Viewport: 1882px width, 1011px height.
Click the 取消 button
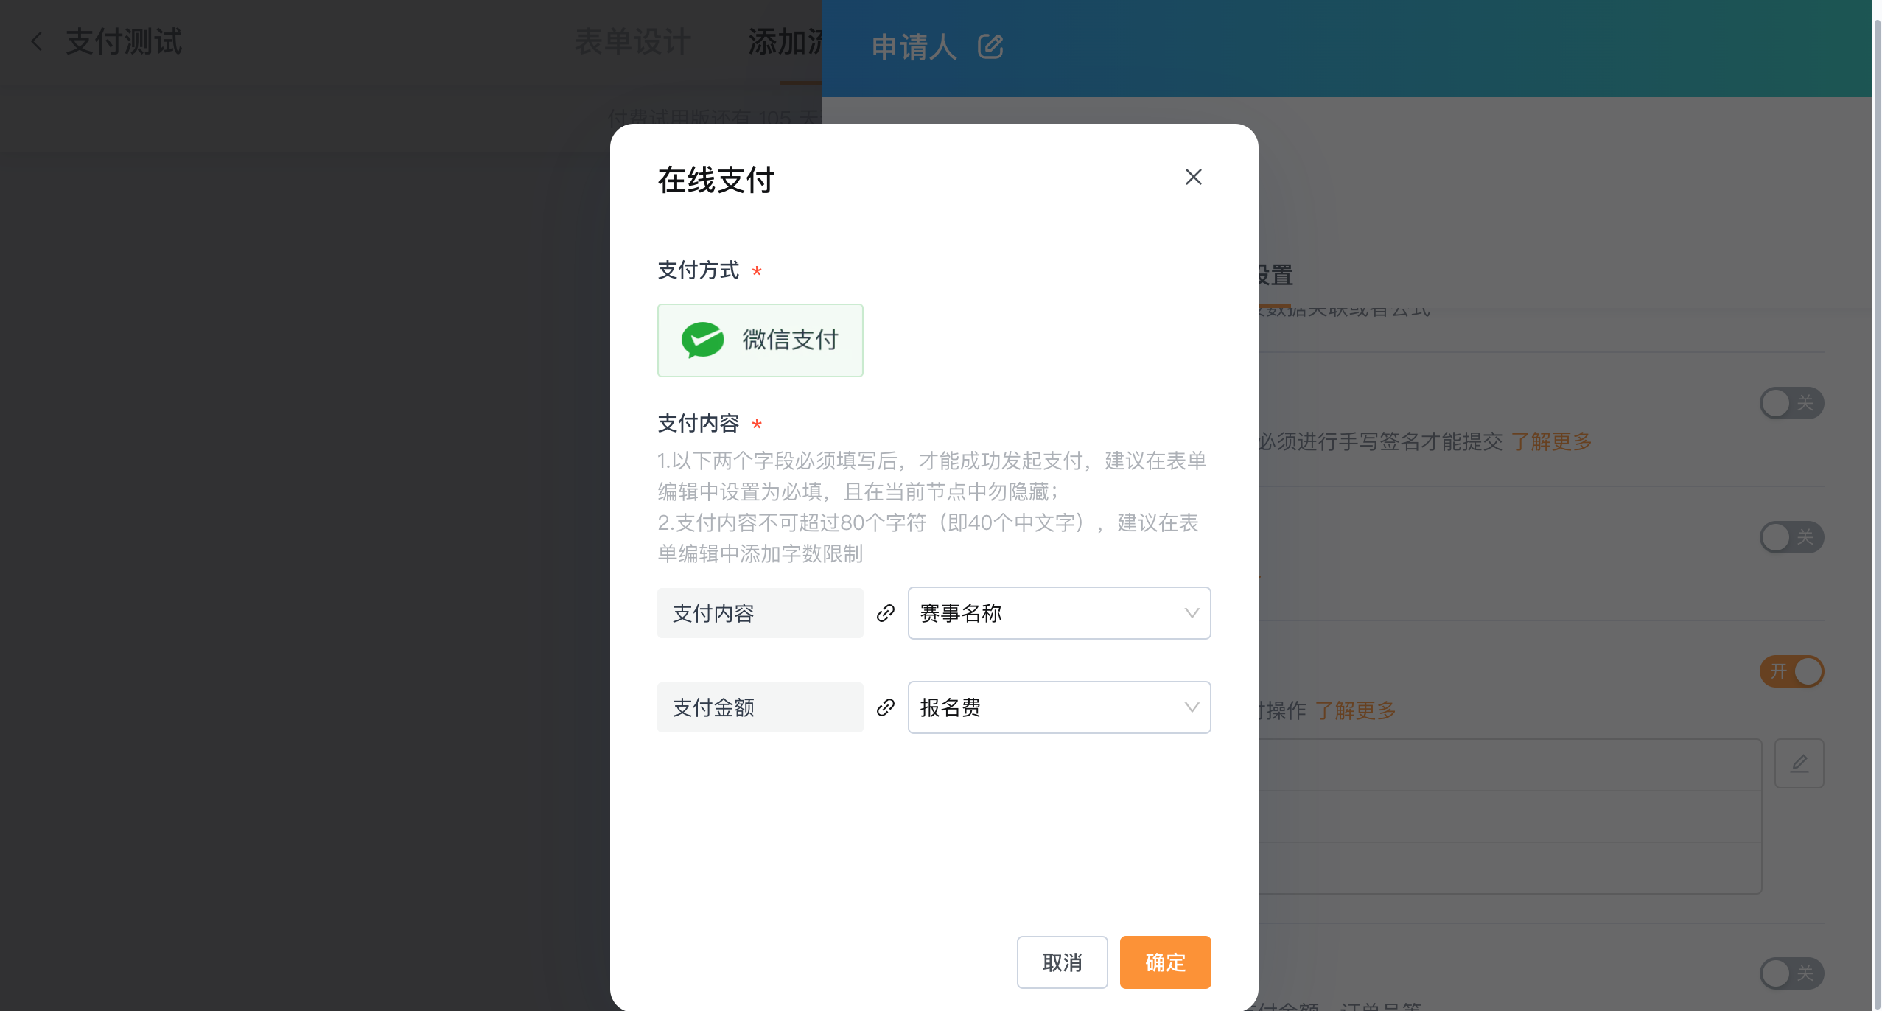point(1062,962)
